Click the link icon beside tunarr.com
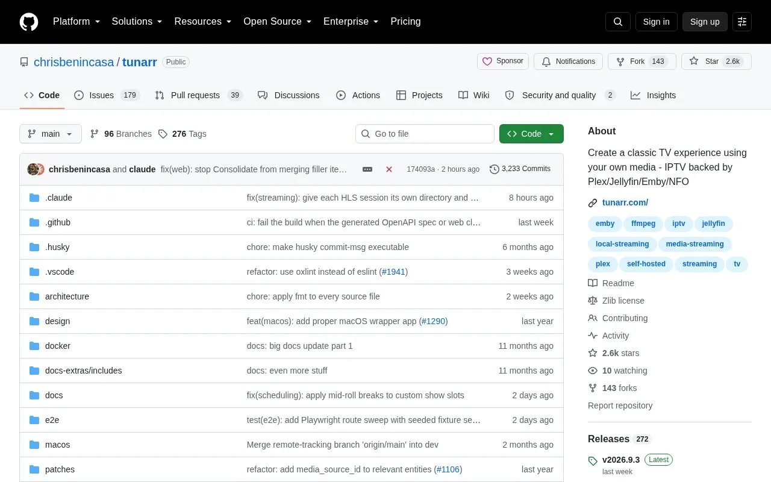 (593, 203)
